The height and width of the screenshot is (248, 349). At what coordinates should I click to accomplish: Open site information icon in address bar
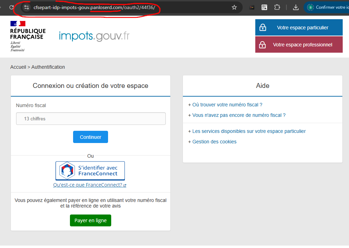click(27, 7)
